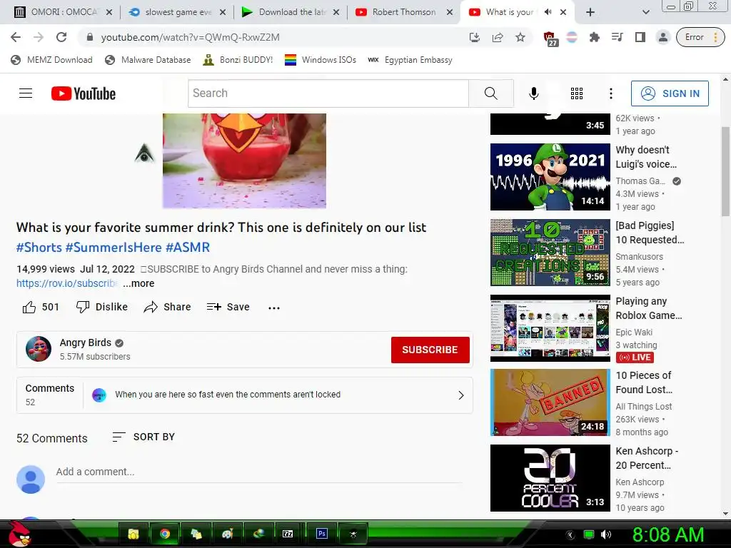Click the search magnifier button
Image resolution: width=731 pixels, height=548 pixels.
click(x=491, y=93)
